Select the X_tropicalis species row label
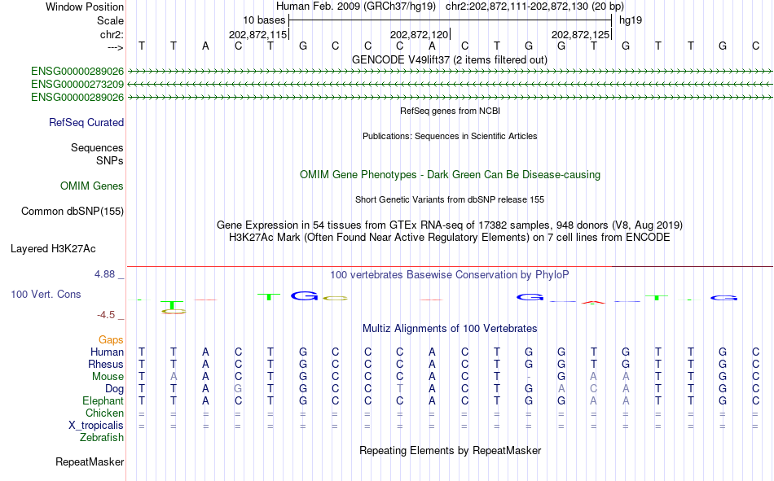The height and width of the screenshot is (481, 774). 96,426
